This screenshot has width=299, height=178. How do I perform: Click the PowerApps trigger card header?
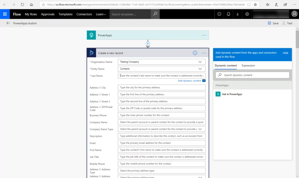[x=148, y=35]
